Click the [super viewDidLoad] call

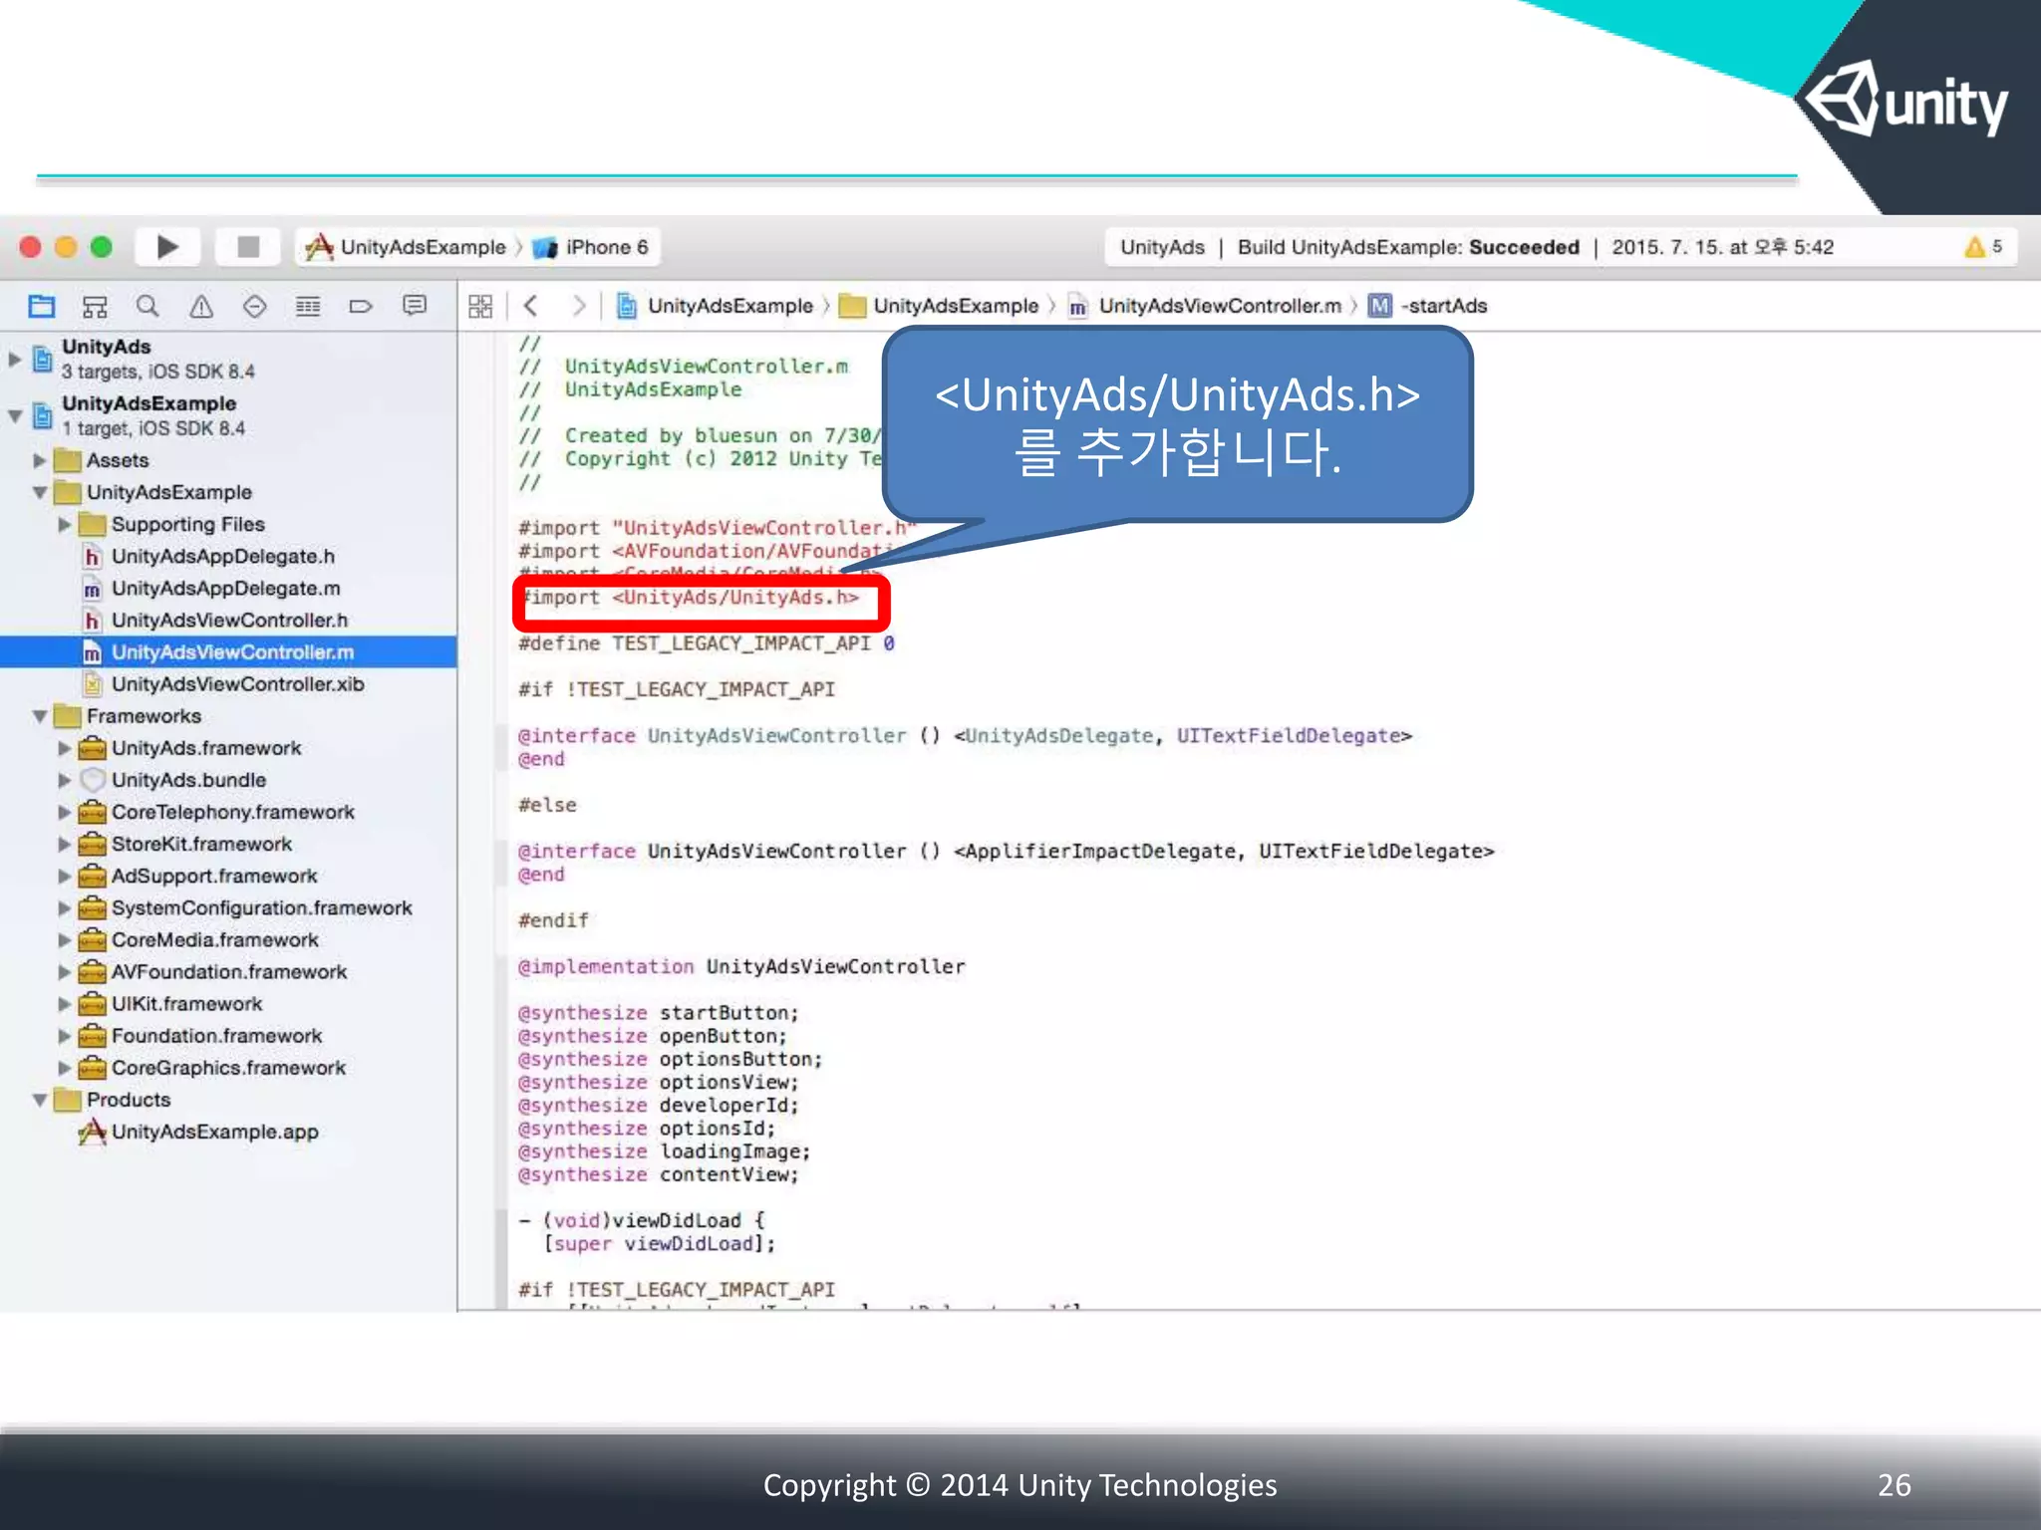pyautogui.click(x=659, y=1244)
